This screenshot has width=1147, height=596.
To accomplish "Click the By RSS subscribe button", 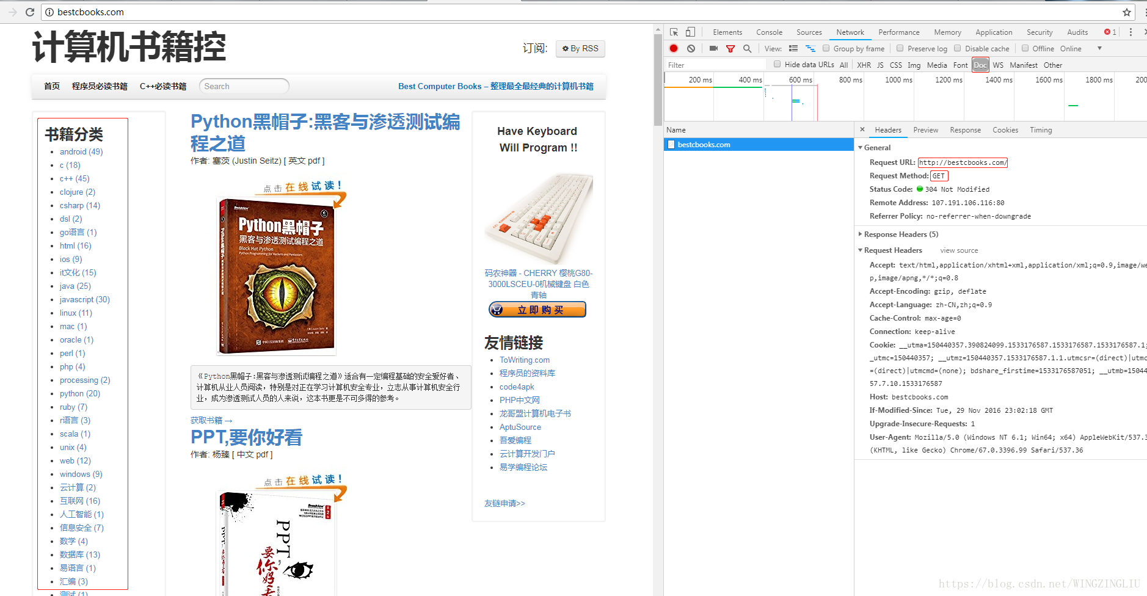I will coord(580,48).
